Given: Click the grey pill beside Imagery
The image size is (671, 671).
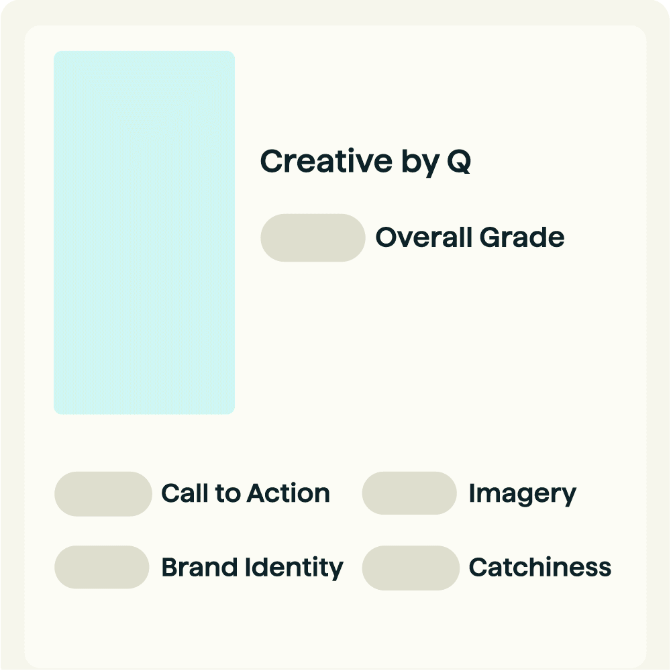Looking at the screenshot, I should point(409,494).
